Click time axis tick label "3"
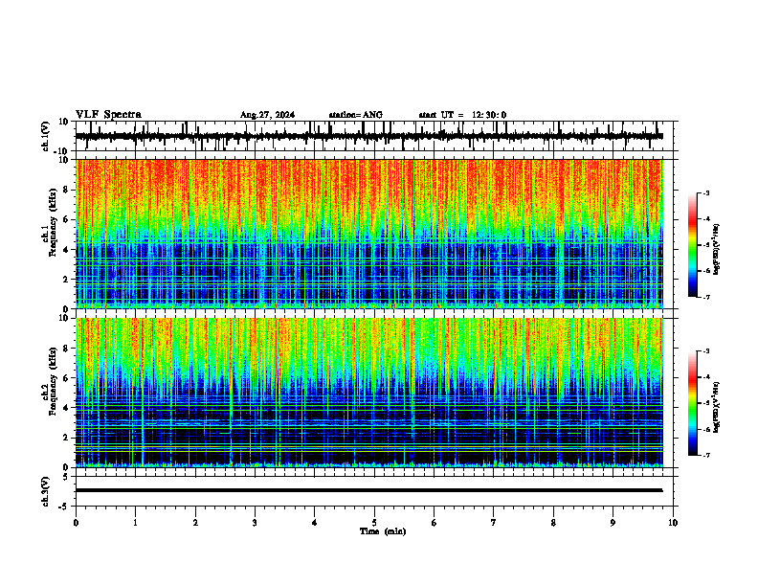The image size is (758, 586). pos(255,523)
